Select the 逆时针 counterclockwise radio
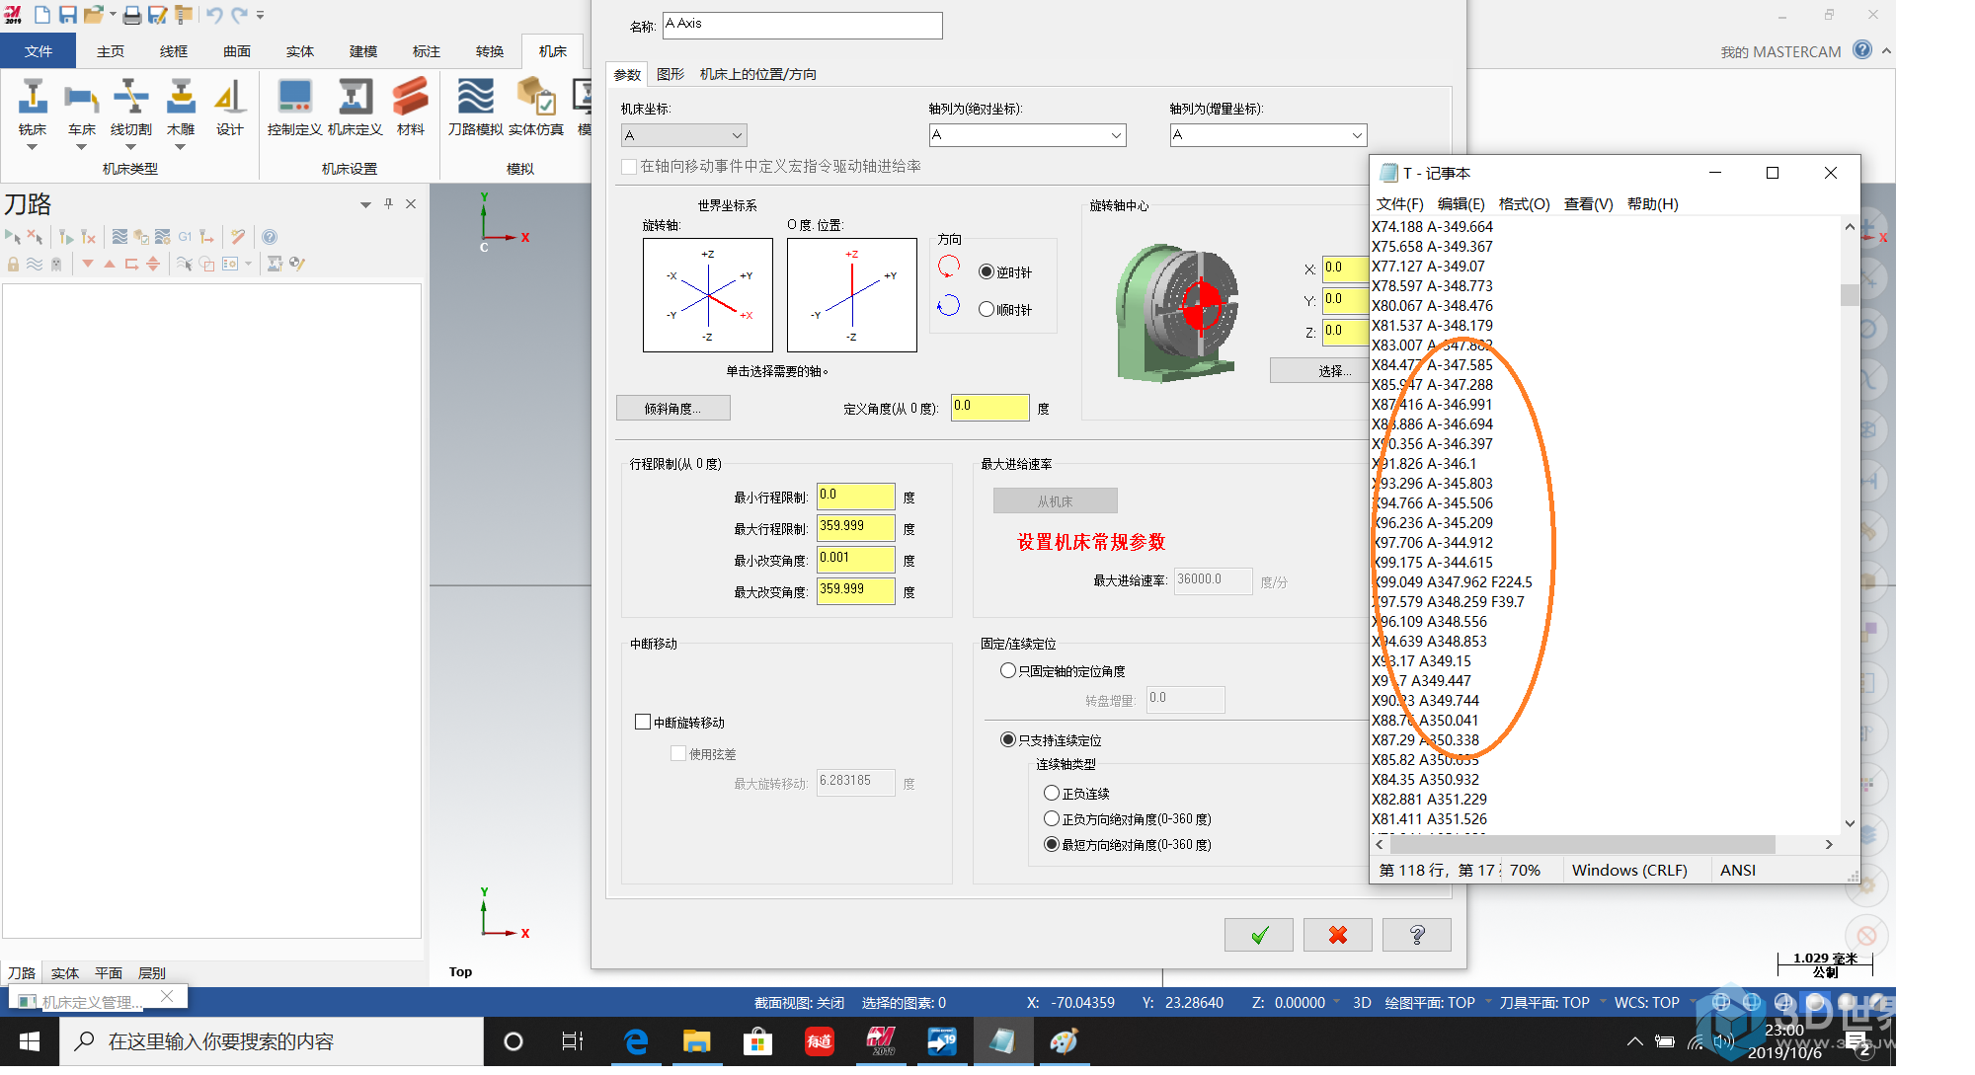Image resolution: width=1975 pixels, height=1075 pixels. click(x=987, y=271)
